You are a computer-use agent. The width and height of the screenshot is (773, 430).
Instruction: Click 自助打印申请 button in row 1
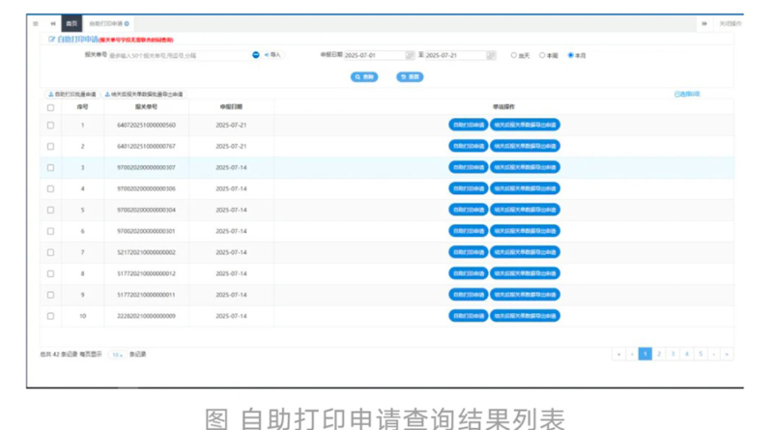468,125
